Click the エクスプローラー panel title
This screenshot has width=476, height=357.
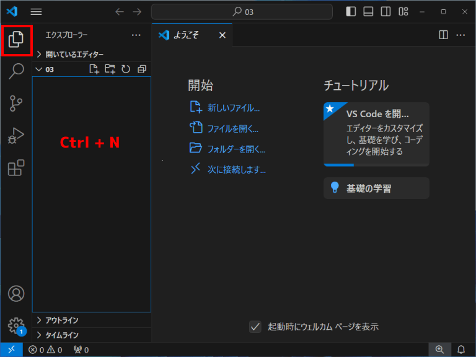click(x=66, y=35)
